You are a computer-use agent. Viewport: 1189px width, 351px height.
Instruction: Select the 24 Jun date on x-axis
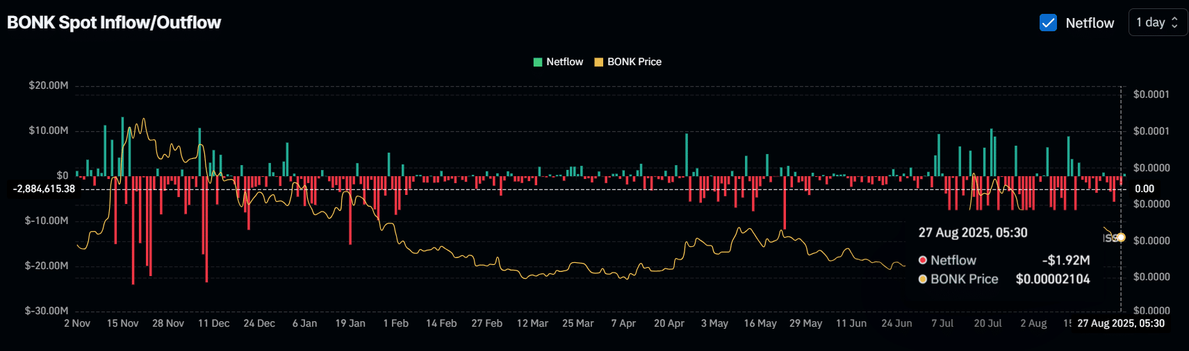click(896, 323)
